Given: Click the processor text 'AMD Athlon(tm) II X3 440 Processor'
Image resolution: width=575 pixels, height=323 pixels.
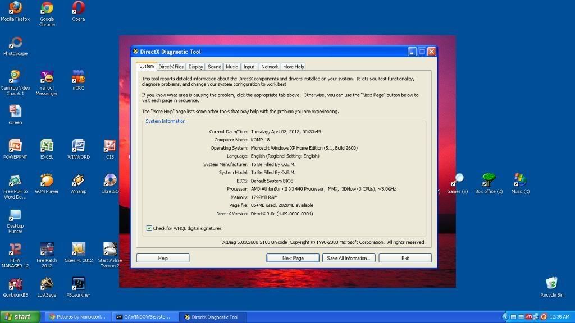Looking at the screenshot, I should point(288,189).
